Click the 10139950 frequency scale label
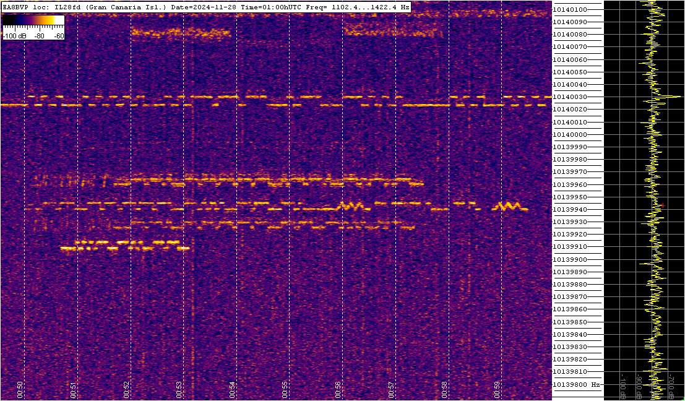 (570, 197)
